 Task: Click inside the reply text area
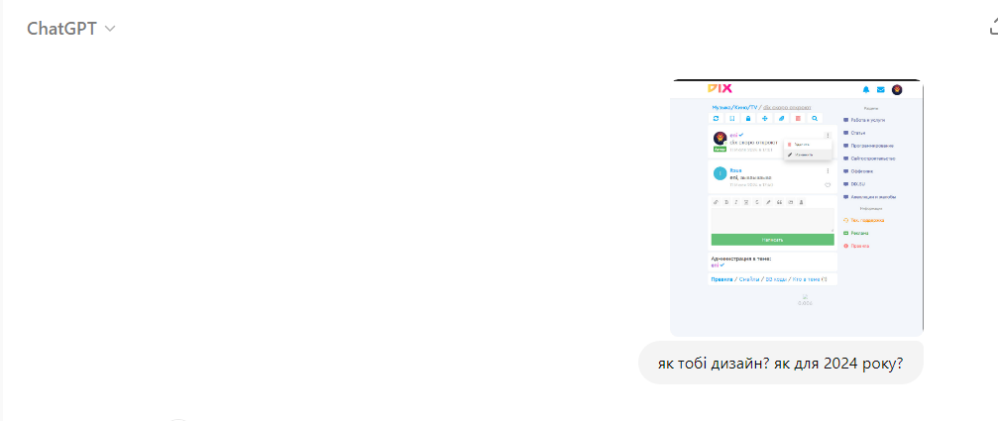[x=772, y=219]
